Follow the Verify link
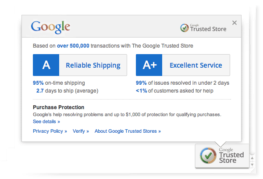This screenshot has width=263, height=179. (81, 131)
